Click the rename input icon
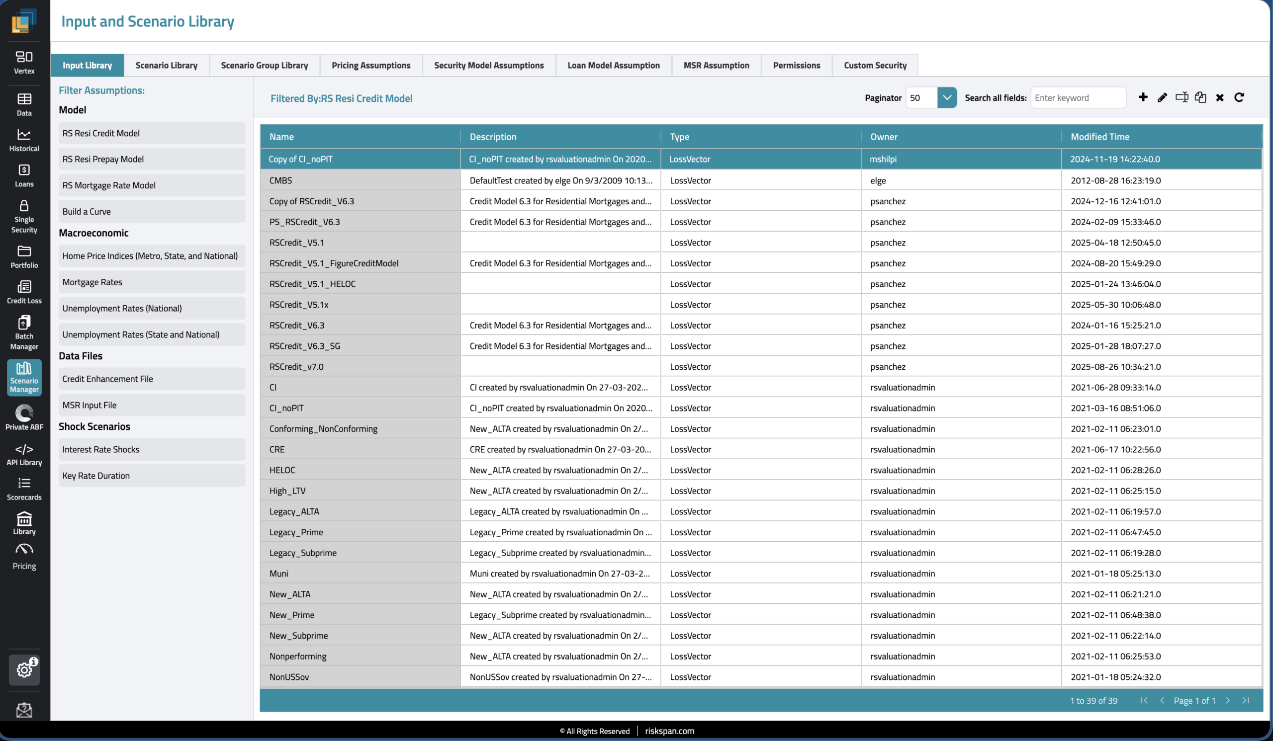The width and height of the screenshot is (1273, 741). click(1182, 97)
